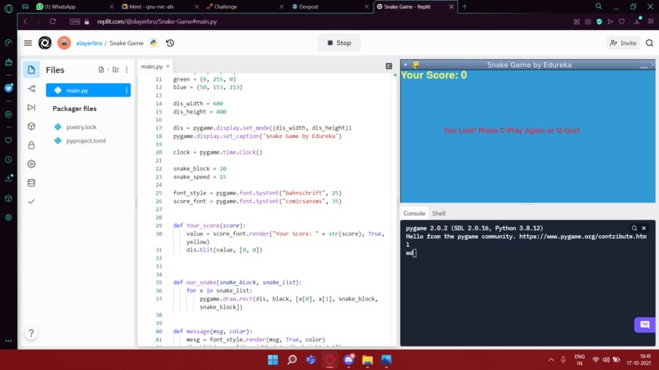Bookmark page with the heart icon
The image size is (659, 370).
click(621, 21)
